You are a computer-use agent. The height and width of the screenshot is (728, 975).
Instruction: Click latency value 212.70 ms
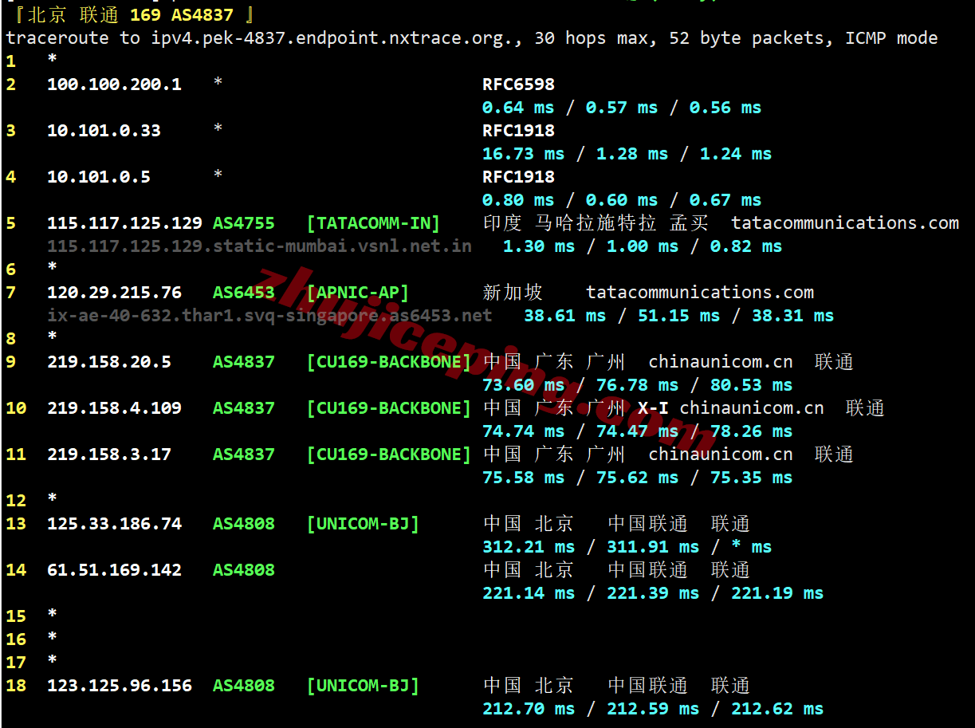[x=529, y=708]
